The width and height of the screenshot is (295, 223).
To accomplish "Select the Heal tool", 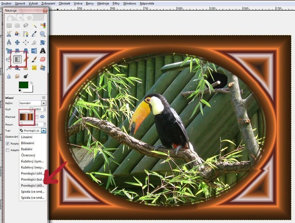I will (x=34, y=68).
